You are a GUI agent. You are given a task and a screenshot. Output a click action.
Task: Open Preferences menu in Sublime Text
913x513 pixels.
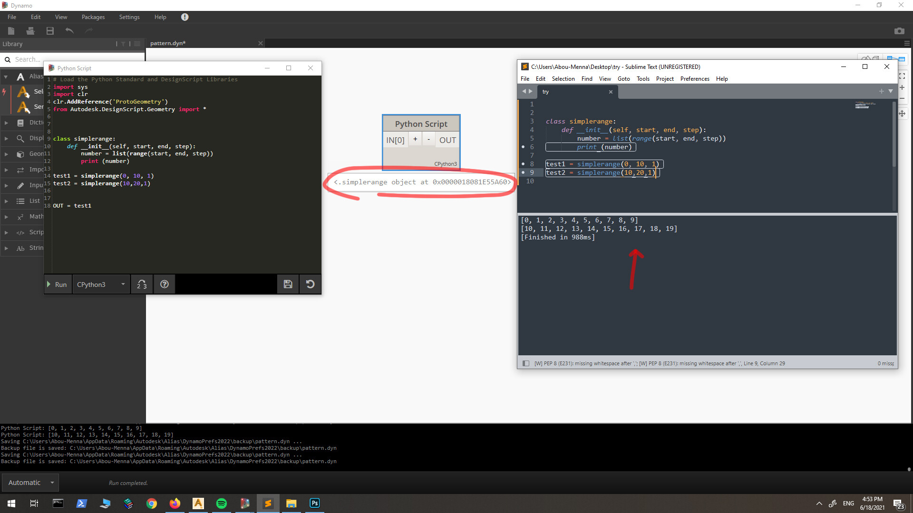694,79
